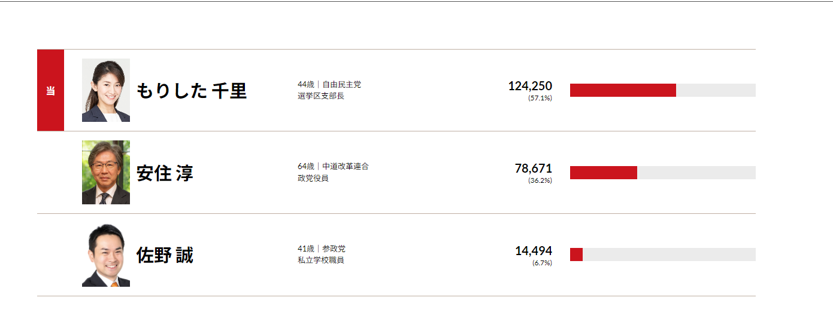This screenshot has width=833, height=325.
Task: Select candidate name 佐野 誠
Action: point(165,256)
